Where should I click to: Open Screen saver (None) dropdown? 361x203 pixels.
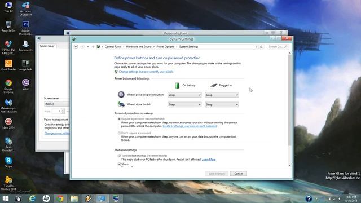56,104
